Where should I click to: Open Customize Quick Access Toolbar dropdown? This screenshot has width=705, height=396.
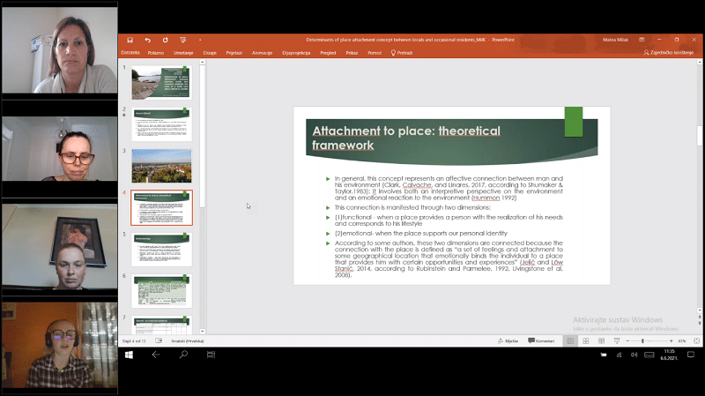click(x=200, y=40)
